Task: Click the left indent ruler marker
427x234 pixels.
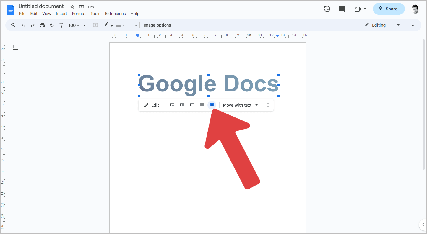Action: tap(138, 35)
